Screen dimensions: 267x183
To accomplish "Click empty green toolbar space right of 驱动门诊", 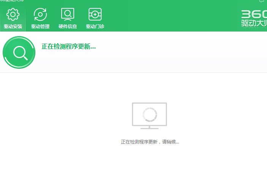I will pos(171,17).
